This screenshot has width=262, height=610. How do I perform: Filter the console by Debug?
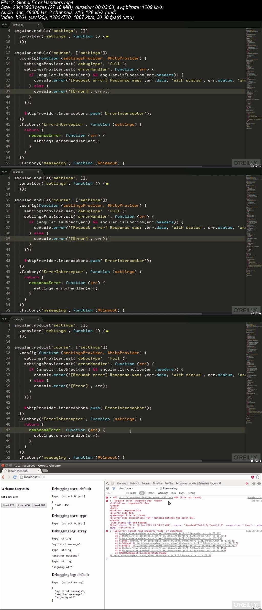191,493
